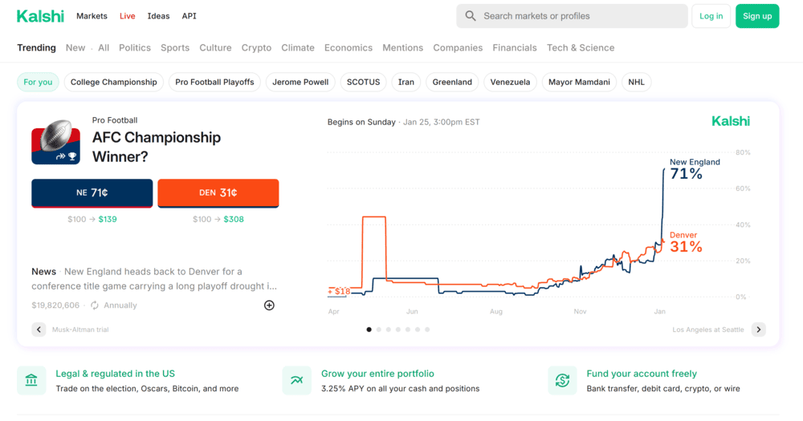Select the Jerome Powell filter chip

coord(300,82)
